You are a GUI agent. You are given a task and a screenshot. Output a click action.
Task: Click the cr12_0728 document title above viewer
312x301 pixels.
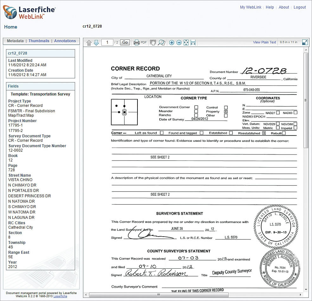pos(92,26)
